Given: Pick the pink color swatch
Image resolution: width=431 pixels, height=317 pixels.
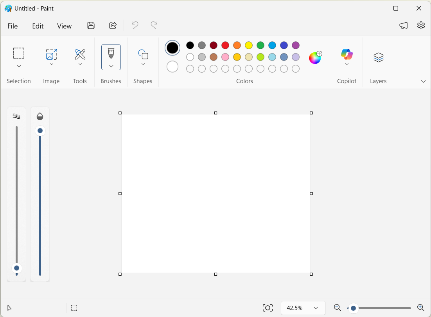Looking at the screenshot, I should pos(225,57).
